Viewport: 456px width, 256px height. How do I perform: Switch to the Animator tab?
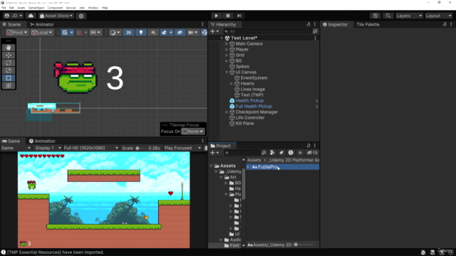42,24
